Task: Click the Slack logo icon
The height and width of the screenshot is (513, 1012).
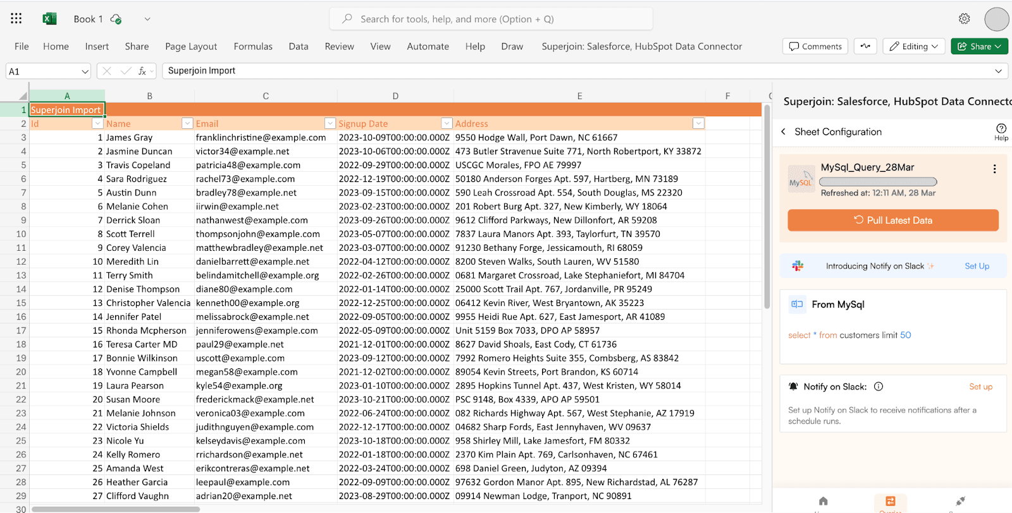Action: click(x=798, y=266)
